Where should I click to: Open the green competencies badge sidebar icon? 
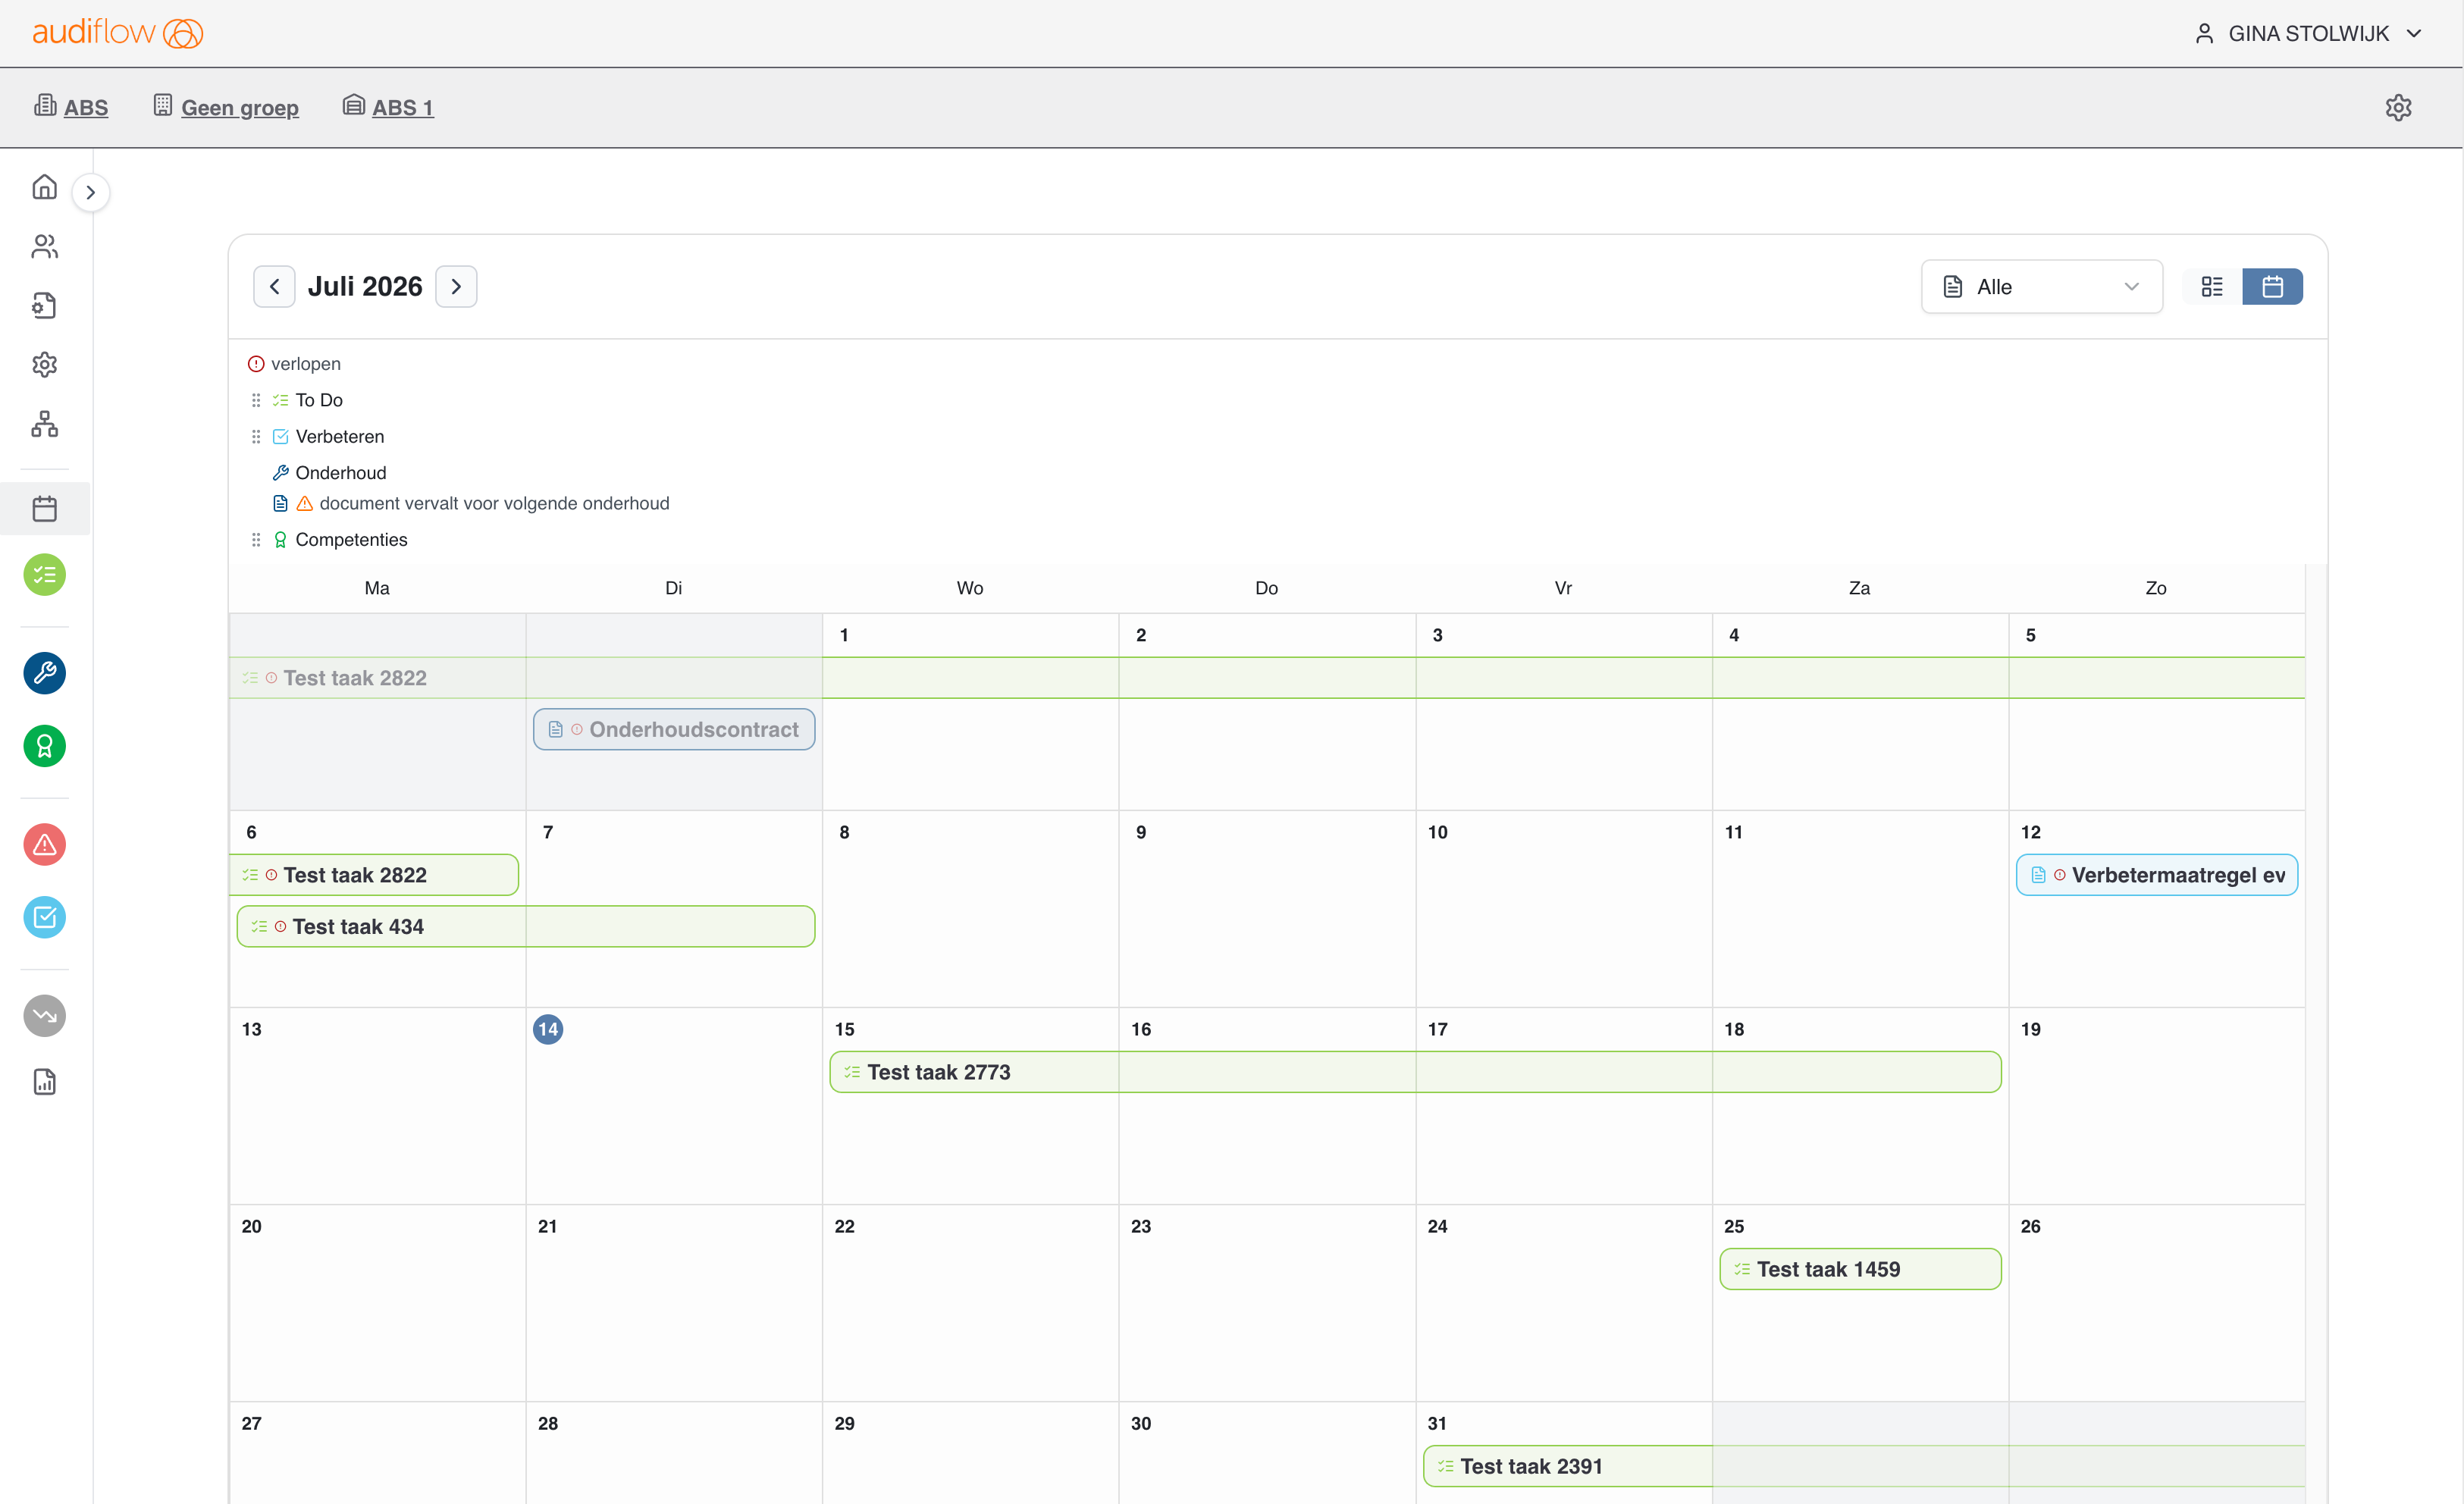pyautogui.click(x=45, y=746)
